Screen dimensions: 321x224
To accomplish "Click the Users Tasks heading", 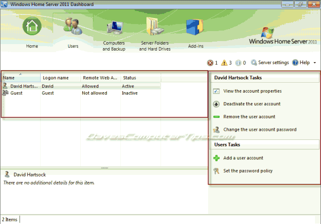I will tap(227, 145).
